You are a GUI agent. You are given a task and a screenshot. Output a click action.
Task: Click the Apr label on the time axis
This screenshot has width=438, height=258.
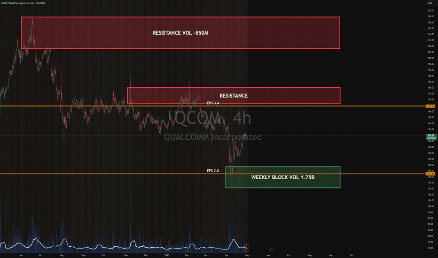tap(226, 255)
